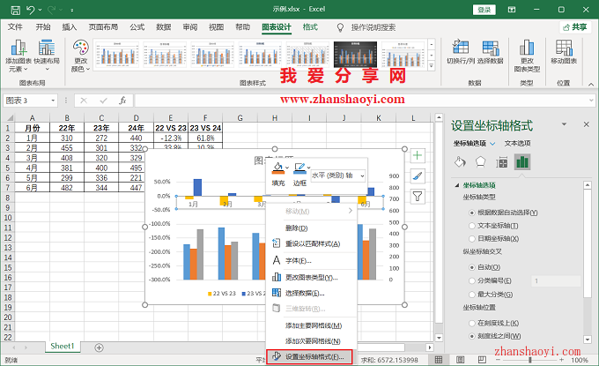Open chart element dropdown 水平(类别)轴
Image resolution: width=599 pixels, height=366 pixels.
tap(338, 176)
